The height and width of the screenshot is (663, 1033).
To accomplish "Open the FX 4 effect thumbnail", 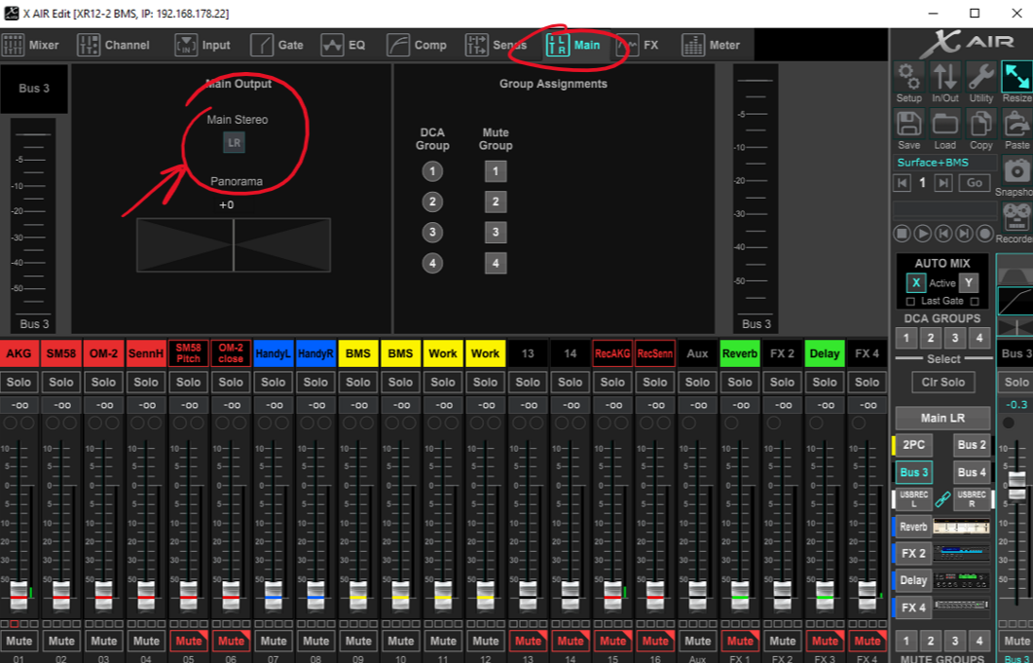I will [962, 607].
